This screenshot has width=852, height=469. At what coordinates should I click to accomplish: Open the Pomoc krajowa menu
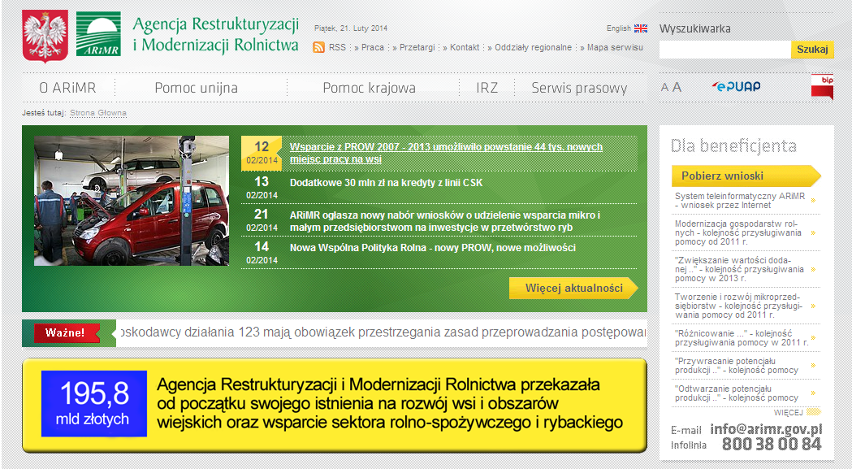point(369,88)
